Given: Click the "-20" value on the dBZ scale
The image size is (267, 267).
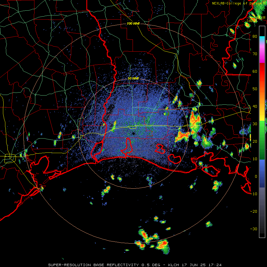Looking at the screenshot, I should tap(254, 212).
